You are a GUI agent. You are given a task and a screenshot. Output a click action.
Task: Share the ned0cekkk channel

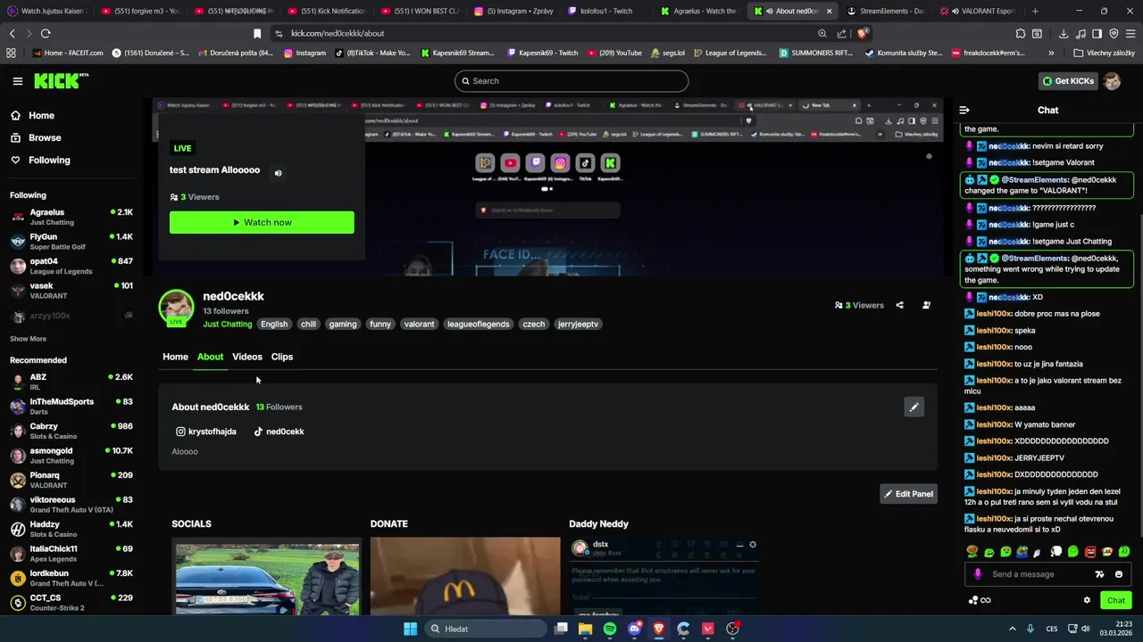pyautogui.click(x=899, y=305)
